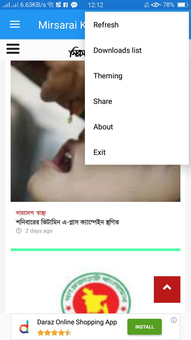The height and width of the screenshot is (340, 191).
Task: Select Share in the overflow menu
Action: (137, 101)
